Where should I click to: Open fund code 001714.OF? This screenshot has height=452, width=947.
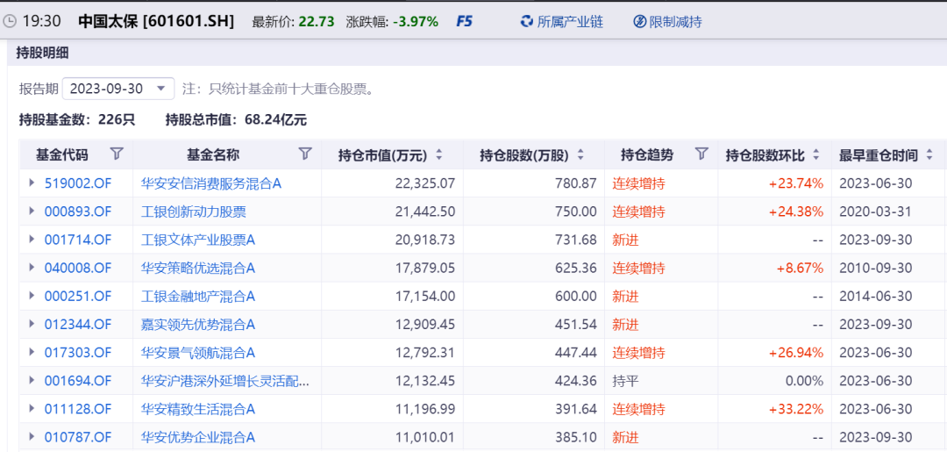pos(78,240)
